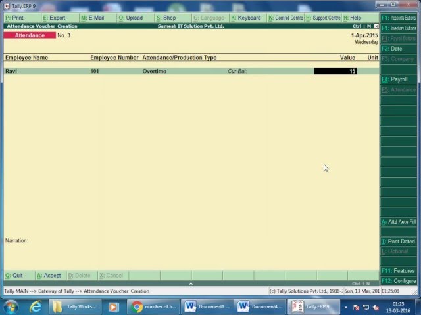
Task: Click the red-flag Action Center tray icon
Action: point(356,307)
